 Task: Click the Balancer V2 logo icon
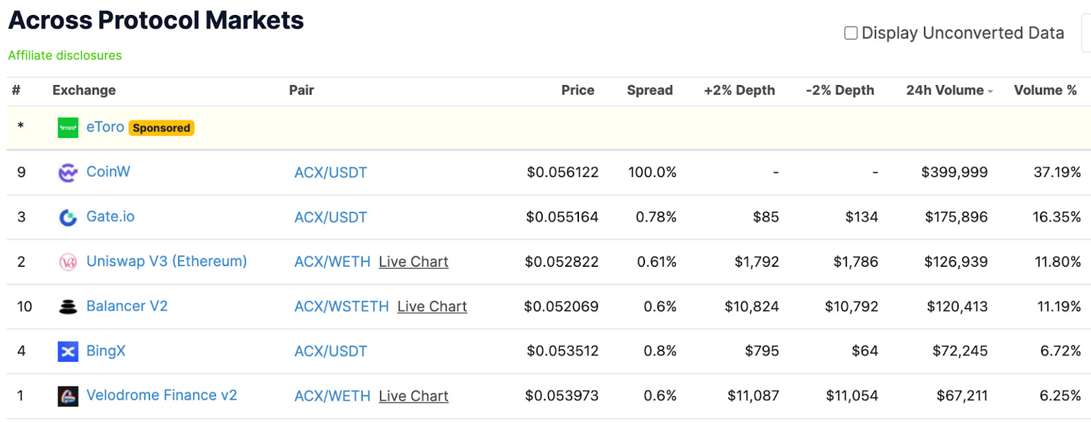click(x=68, y=307)
